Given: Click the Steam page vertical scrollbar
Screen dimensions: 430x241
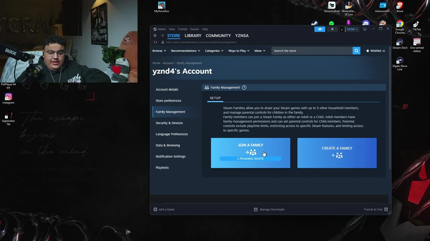Looking at the screenshot, I should click(x=390, y=107).
